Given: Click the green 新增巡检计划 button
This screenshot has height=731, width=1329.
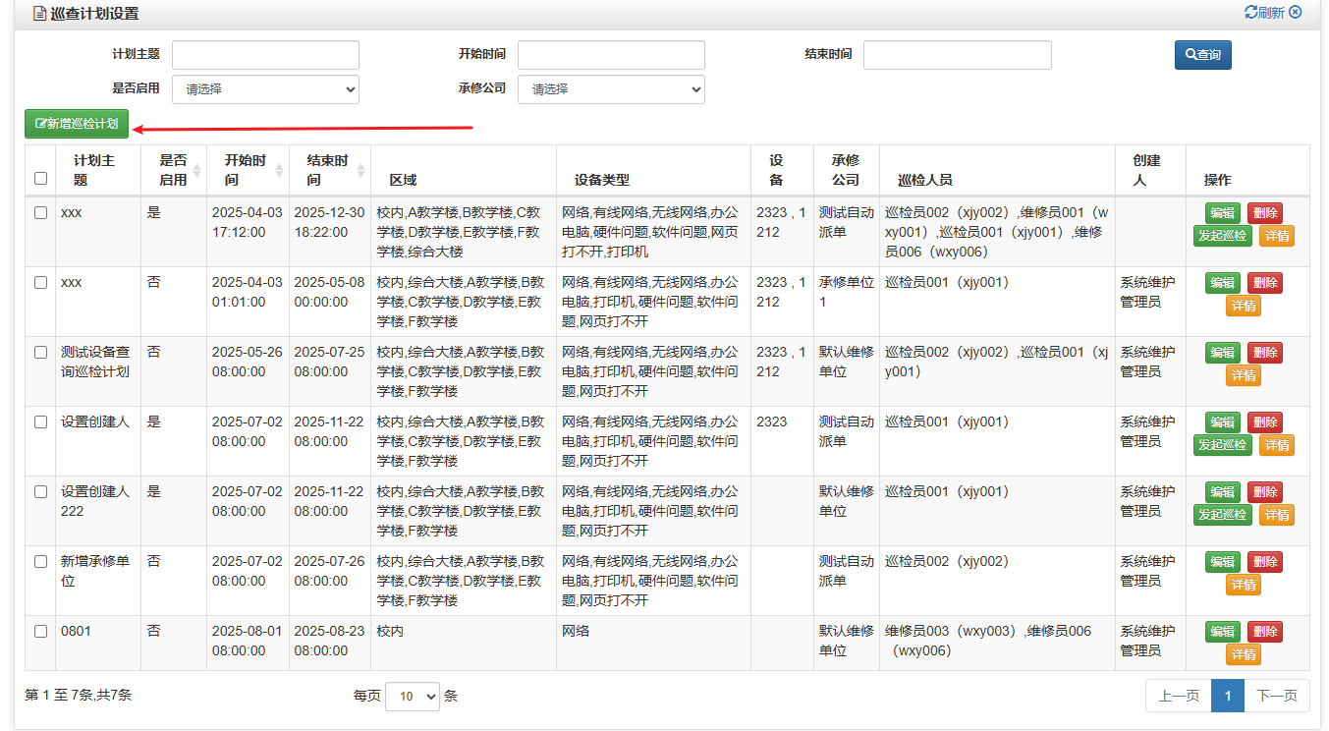Looking at the screenshot, I should pos(77,124).
